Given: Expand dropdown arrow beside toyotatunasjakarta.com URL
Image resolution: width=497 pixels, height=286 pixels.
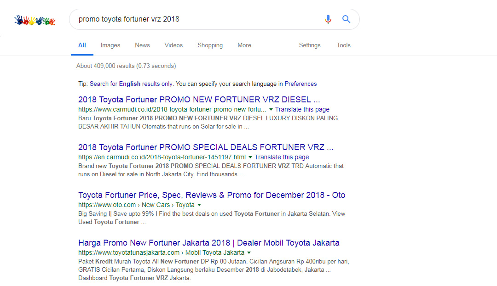Looking at the screenshot, I should [249, 252].
